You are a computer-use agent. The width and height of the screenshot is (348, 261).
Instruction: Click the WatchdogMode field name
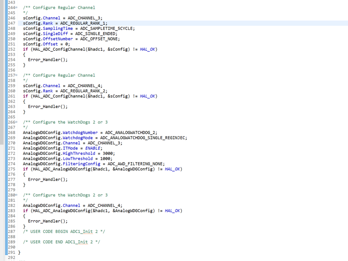pyautogui.click(x=78, y=138)
